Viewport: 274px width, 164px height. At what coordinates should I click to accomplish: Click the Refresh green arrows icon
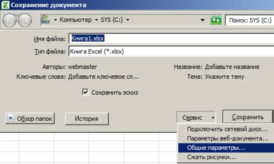[x=216, y=20]
